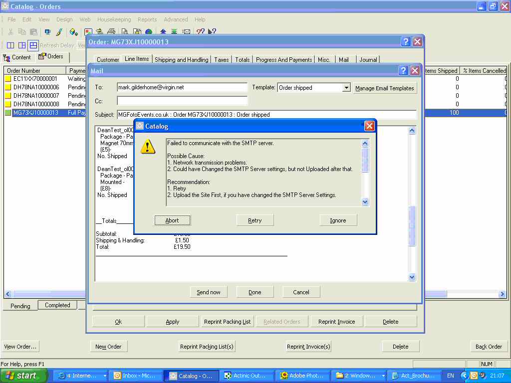Select the two-pane vertical layout icon
The width and height of the screenshot is (511, 383).
[x=10, y=45]
